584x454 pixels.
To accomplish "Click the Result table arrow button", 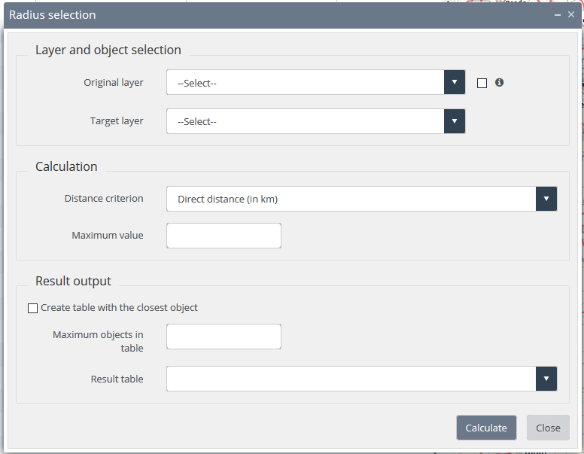I will coord(546,379).
